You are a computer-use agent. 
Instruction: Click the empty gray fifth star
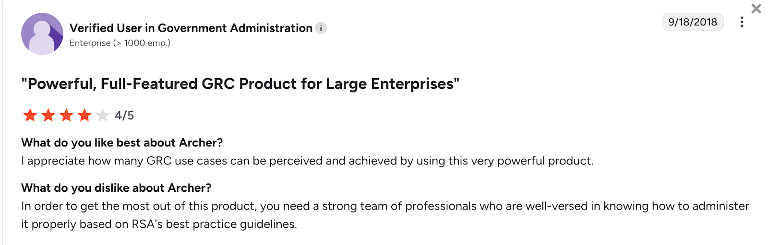click(x=102, y=115)
